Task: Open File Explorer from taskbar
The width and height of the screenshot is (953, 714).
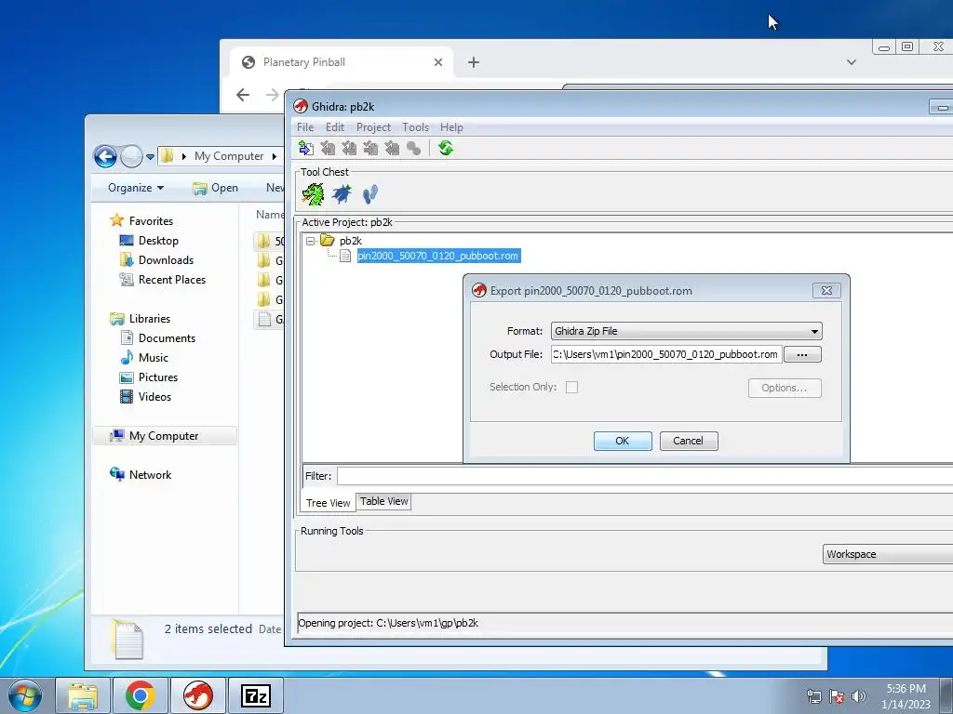Action: point(83,695)
